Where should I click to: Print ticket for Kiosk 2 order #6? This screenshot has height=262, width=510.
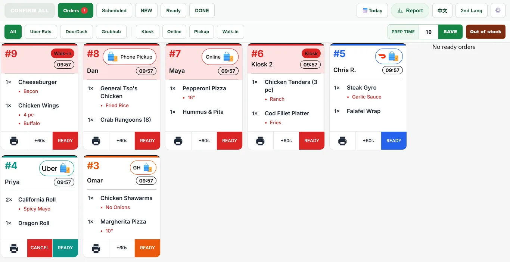(260, 141)
